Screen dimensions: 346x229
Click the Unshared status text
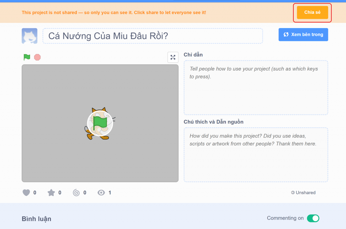(x=303, y=193)
